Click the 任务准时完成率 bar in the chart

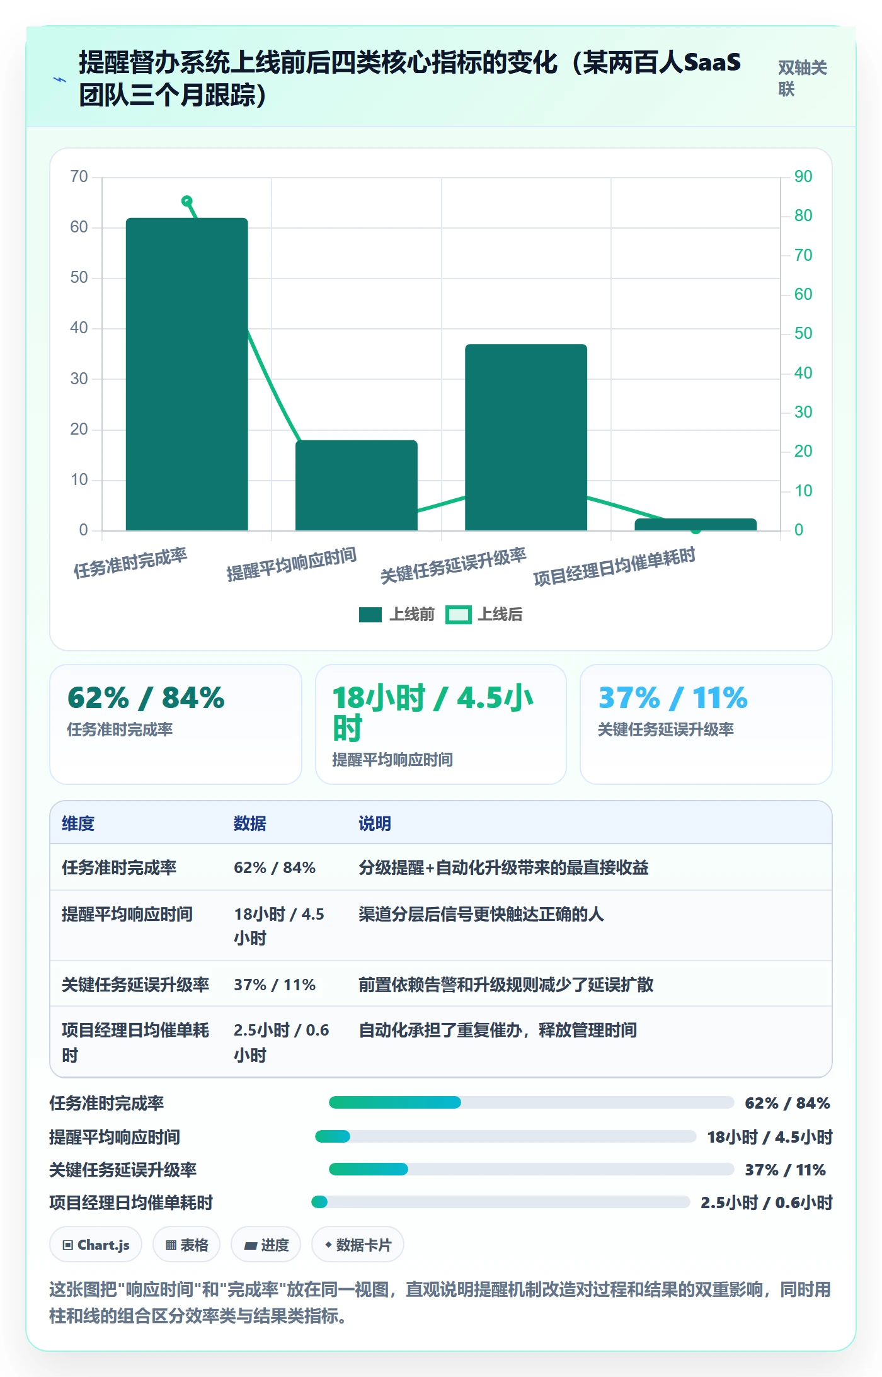[x=187, y=374]
